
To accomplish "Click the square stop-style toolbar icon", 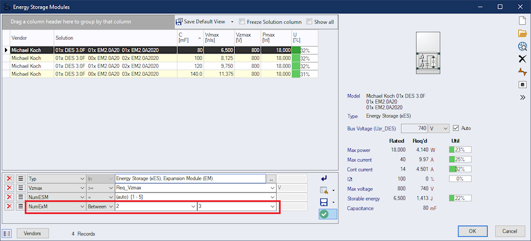I will pyautogui.click(x=523, y=85).
